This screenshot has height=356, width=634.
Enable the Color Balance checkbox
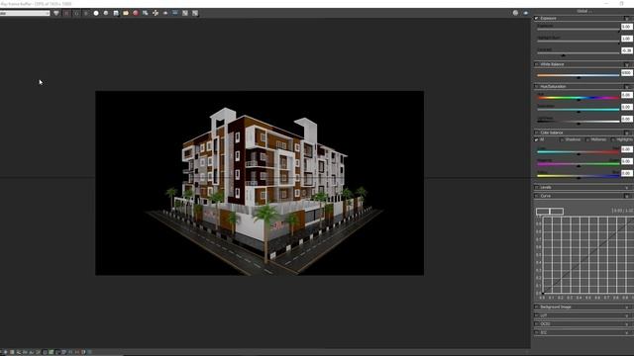[x=537, y=133]
